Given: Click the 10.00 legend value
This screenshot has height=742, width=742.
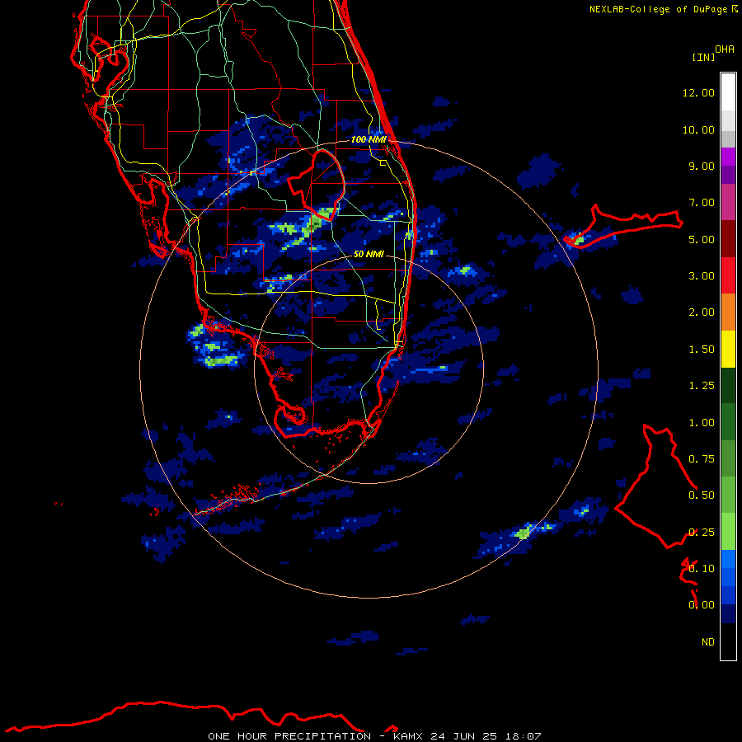Looking at the screenshot, I should point(698,129).
